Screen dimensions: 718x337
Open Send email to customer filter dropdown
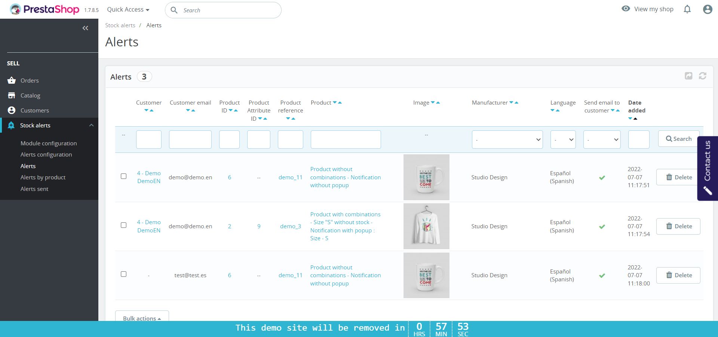pyautogui.click(x=602, y=140)
